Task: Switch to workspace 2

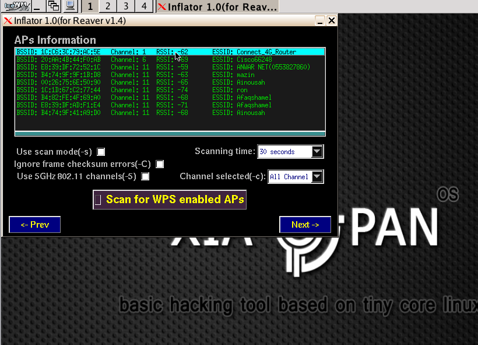Action: point(108,6)
